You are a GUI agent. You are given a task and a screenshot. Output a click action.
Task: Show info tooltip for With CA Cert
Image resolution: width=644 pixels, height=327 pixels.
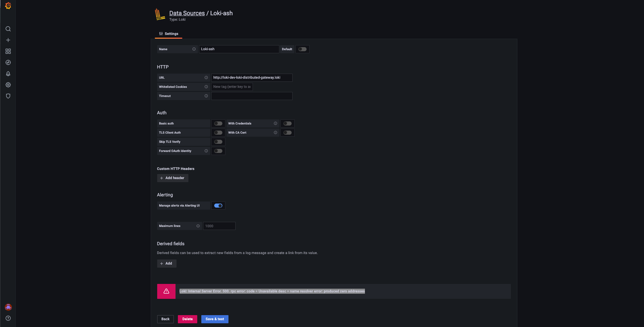[275, 133]
